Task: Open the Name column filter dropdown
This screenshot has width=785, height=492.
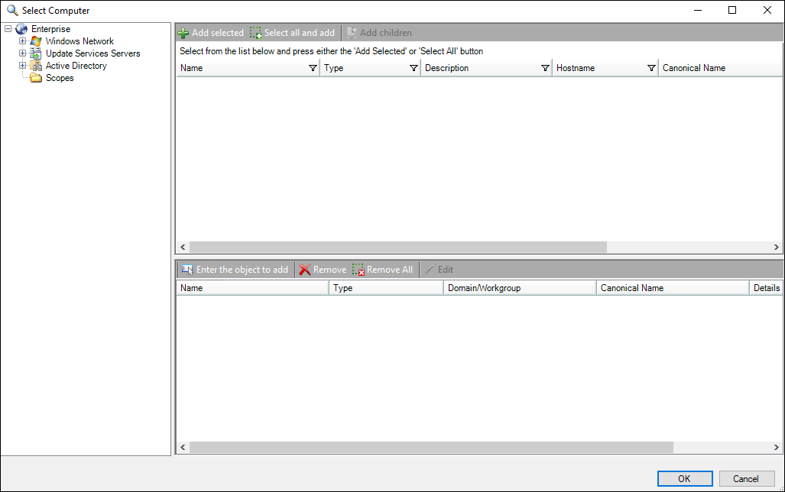Action: point(312,68)
